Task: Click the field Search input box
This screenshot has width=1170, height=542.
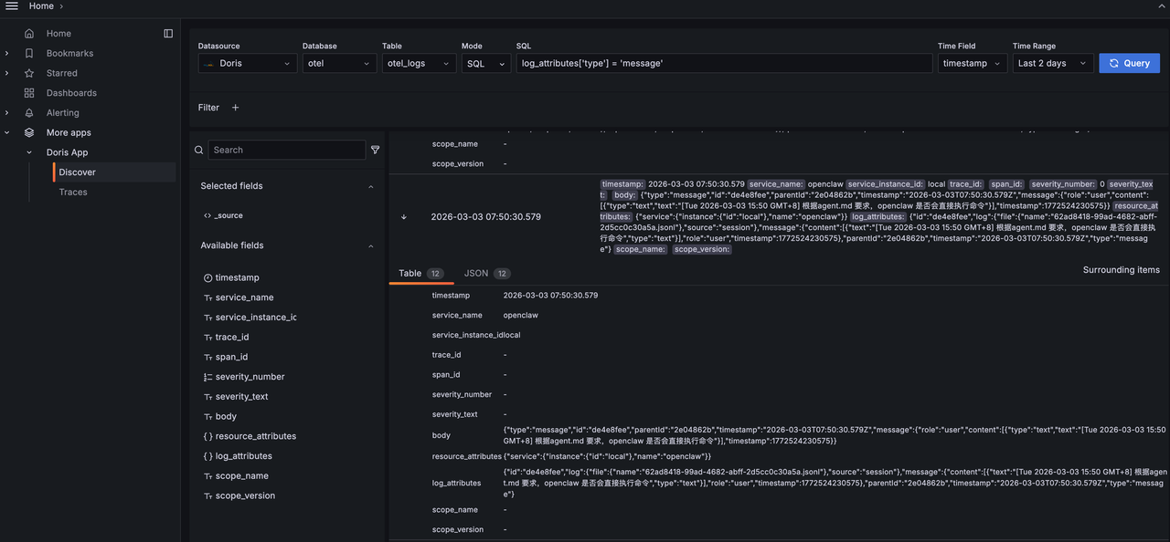Action: point(286,150)
